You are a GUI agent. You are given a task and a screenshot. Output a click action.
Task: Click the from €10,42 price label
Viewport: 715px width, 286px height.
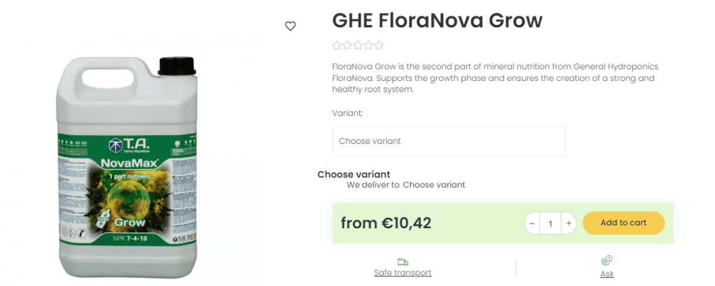[x=386, y=223]
